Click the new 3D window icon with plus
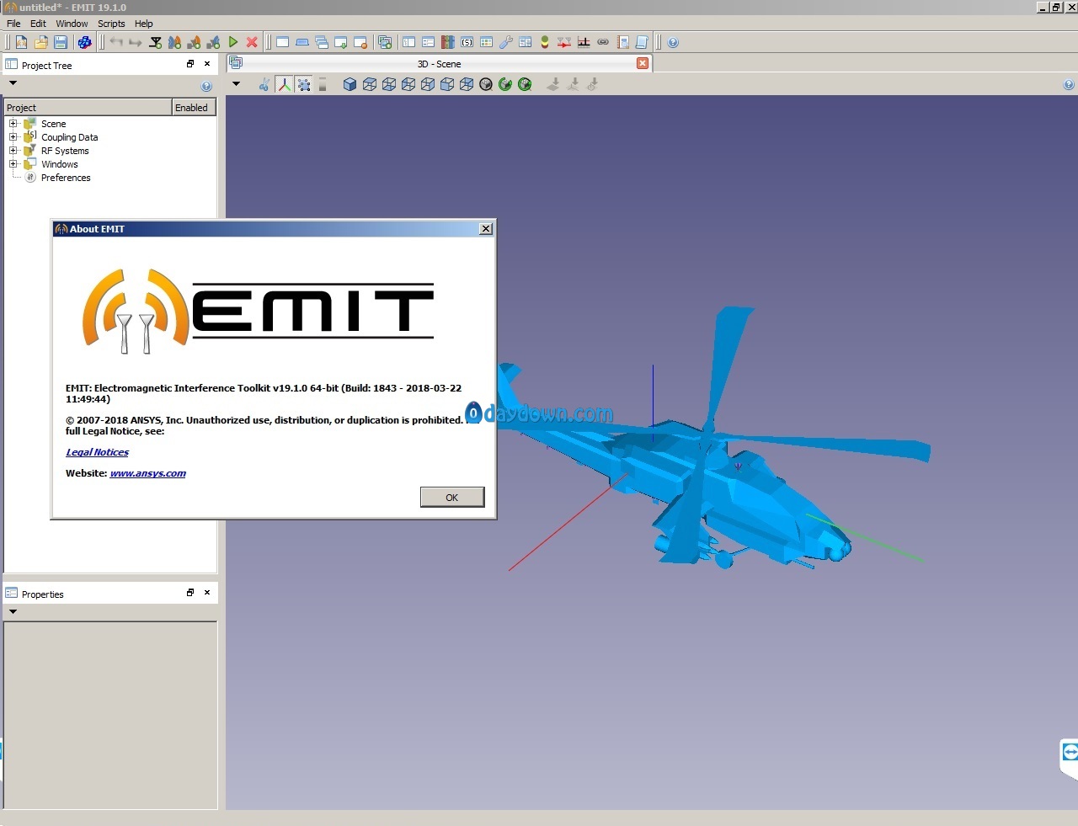This screenshot has width=1078, height=826. [385, 42]
